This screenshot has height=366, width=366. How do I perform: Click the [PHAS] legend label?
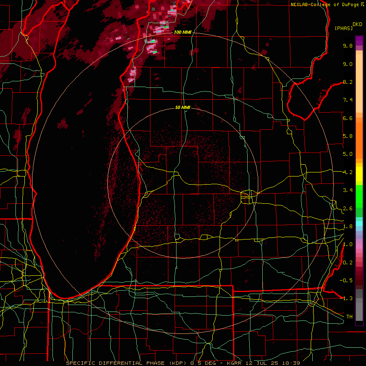pos(344,28)
